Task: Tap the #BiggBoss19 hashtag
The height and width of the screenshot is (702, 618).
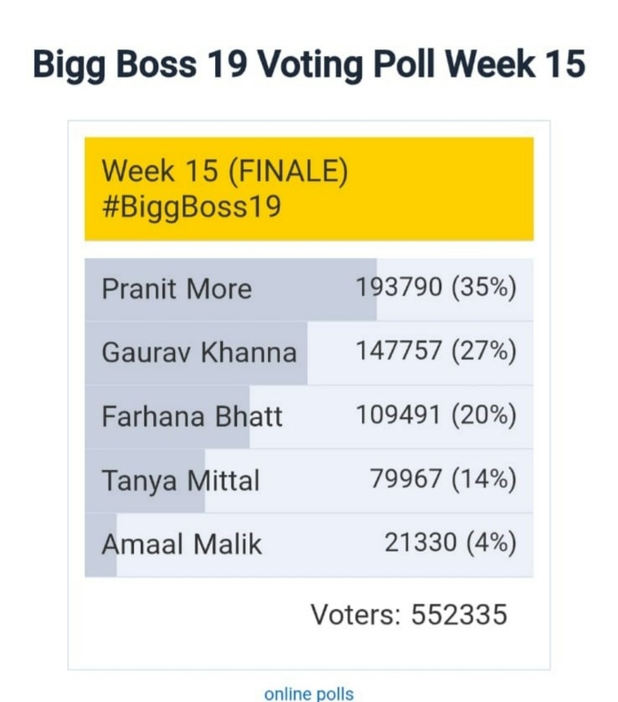Action: tap(191, 207)
